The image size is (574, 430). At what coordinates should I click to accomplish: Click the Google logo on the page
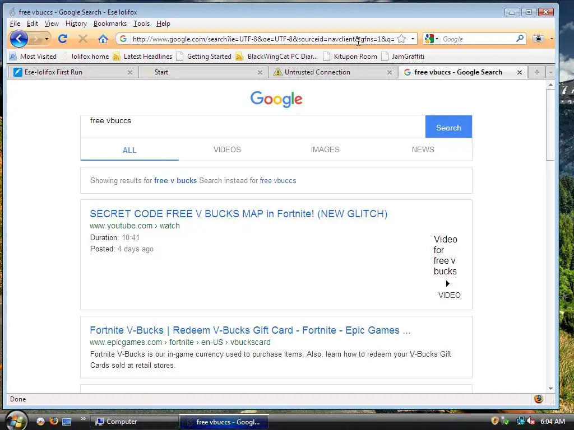pos(276,99)
